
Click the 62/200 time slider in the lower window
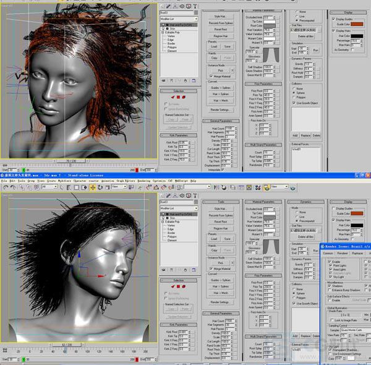pos(67,345)
